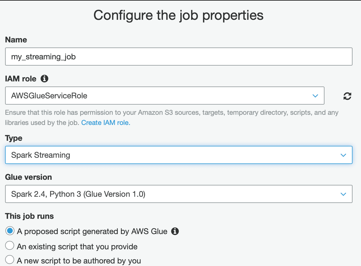The image size is (361, 266).
Task: Click the info icon after proposed script option
Action: pyautogui.click(x=175, y=231)
